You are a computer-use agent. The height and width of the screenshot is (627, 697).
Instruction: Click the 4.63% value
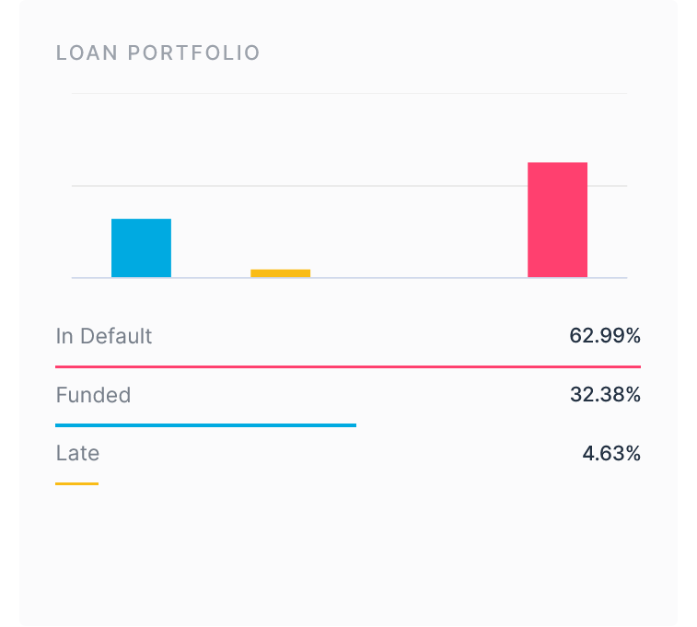point(611,453)
